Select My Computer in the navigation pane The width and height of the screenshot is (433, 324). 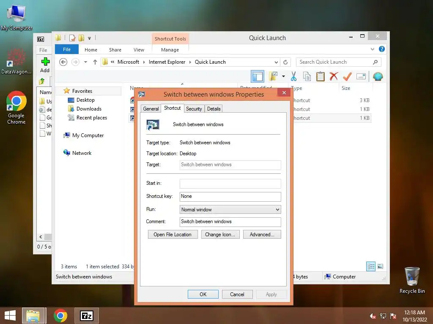coord(88,135)
